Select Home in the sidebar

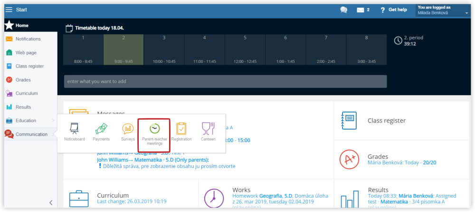pos(22,26)
